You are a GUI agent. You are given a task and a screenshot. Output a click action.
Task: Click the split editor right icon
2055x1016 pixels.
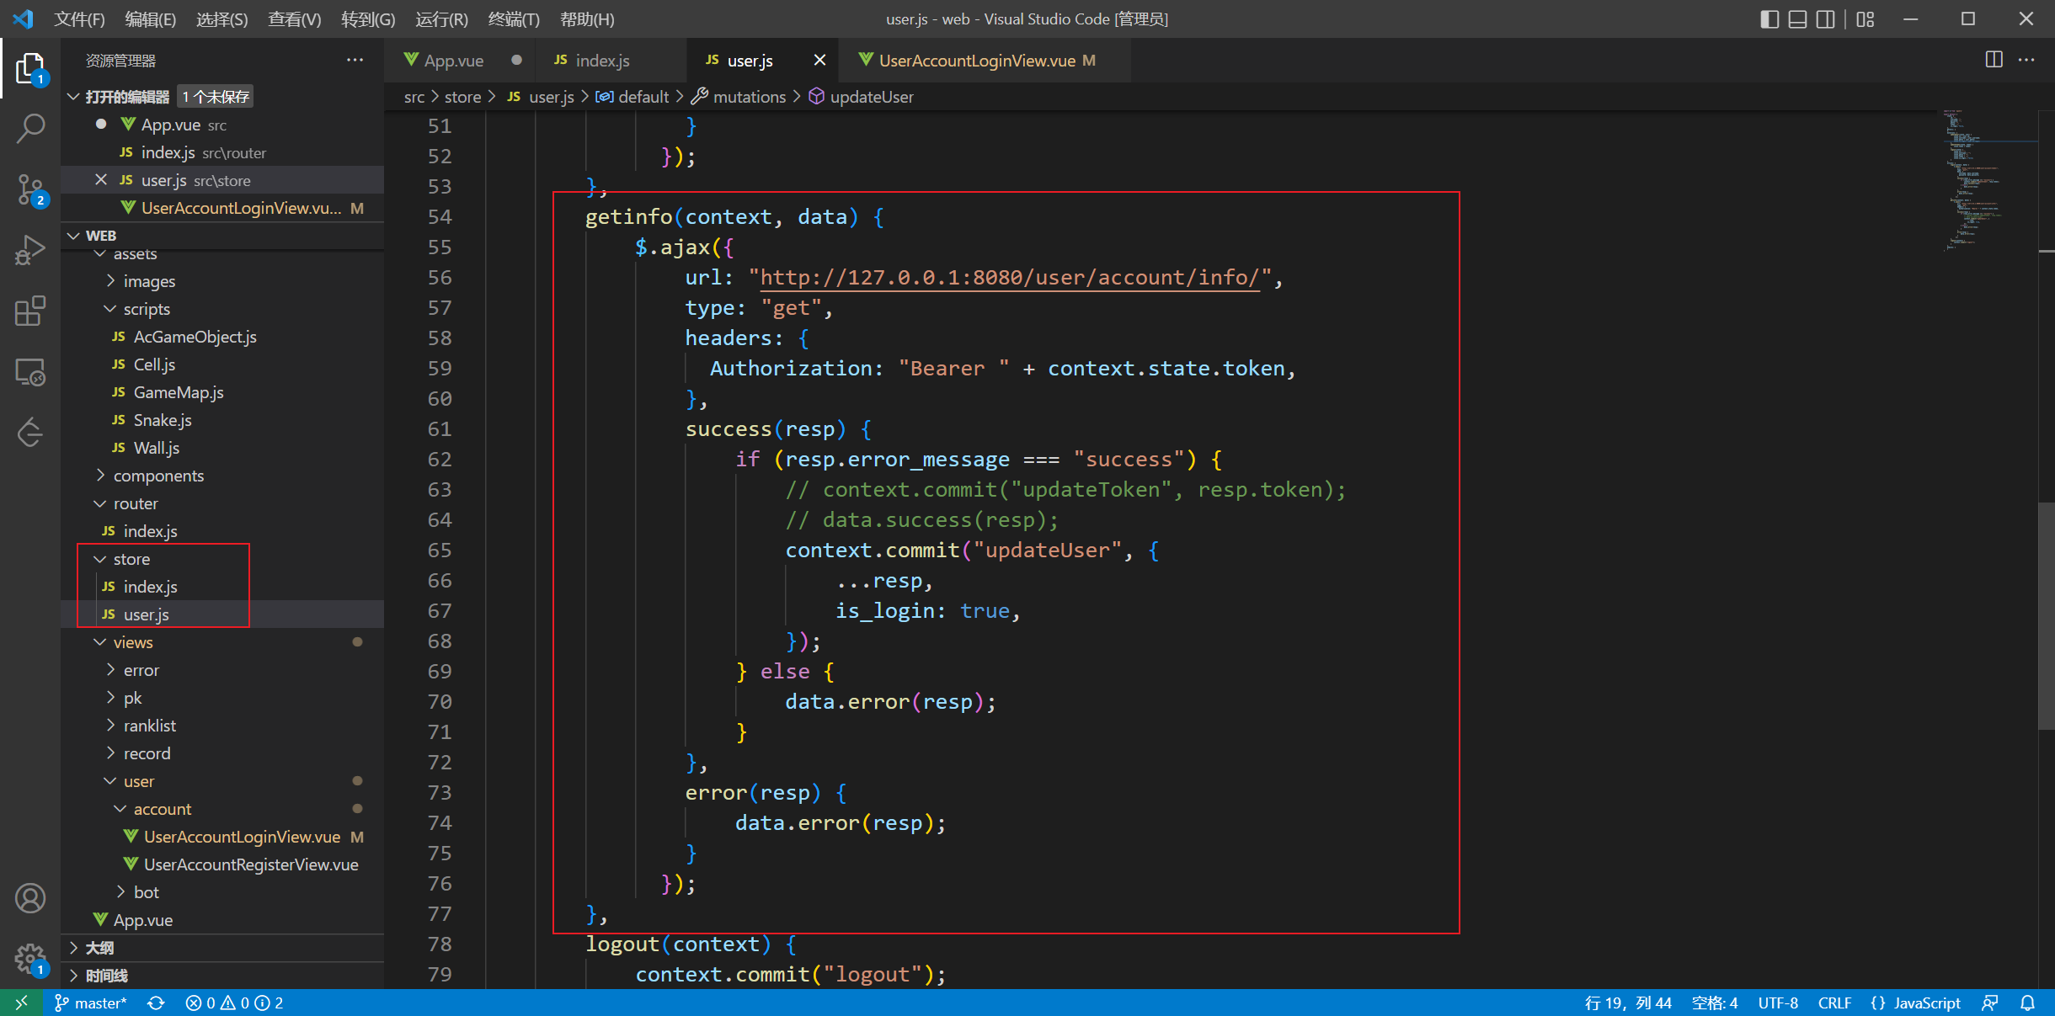pos(1994,60)
